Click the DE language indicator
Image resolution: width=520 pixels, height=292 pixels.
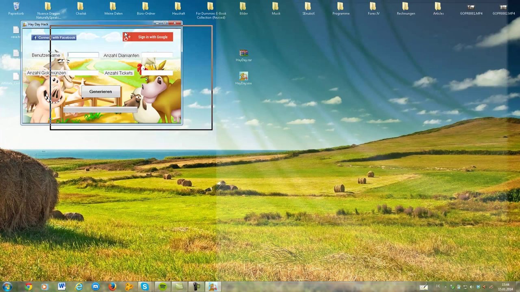438,286
